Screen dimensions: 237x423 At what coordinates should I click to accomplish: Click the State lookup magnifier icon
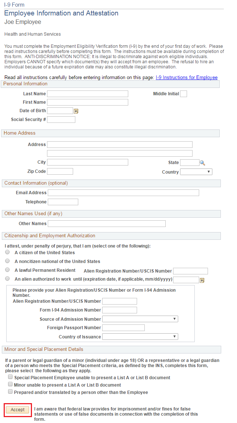pyautogui.click(x=202, y=163)
